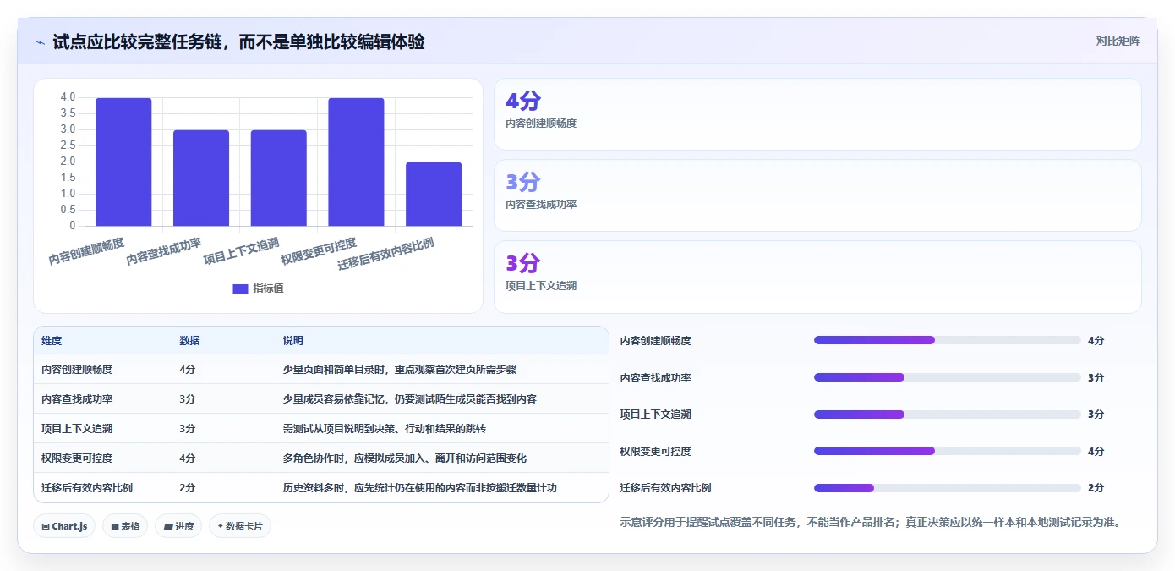Screen dimensions: 1175x571
Task: Click the page title 试点应比较完整任务链
Action: click(x=239, y=41)
